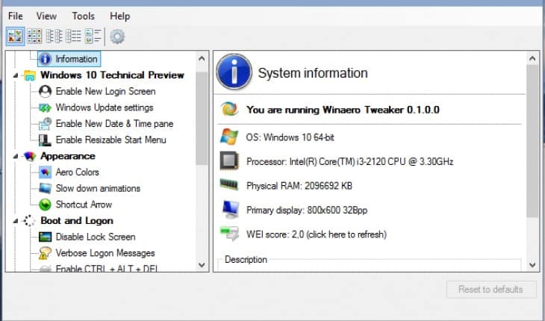Open settings via the gear toolbar icon
The height and width of the screenshot is (321, 545).
tap(117, 36)
